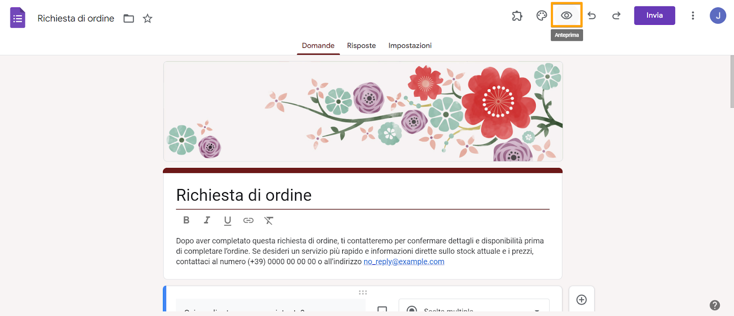
Task: Apply bold formatting to title
Action: pyautogui.click(x=186, y=220)
